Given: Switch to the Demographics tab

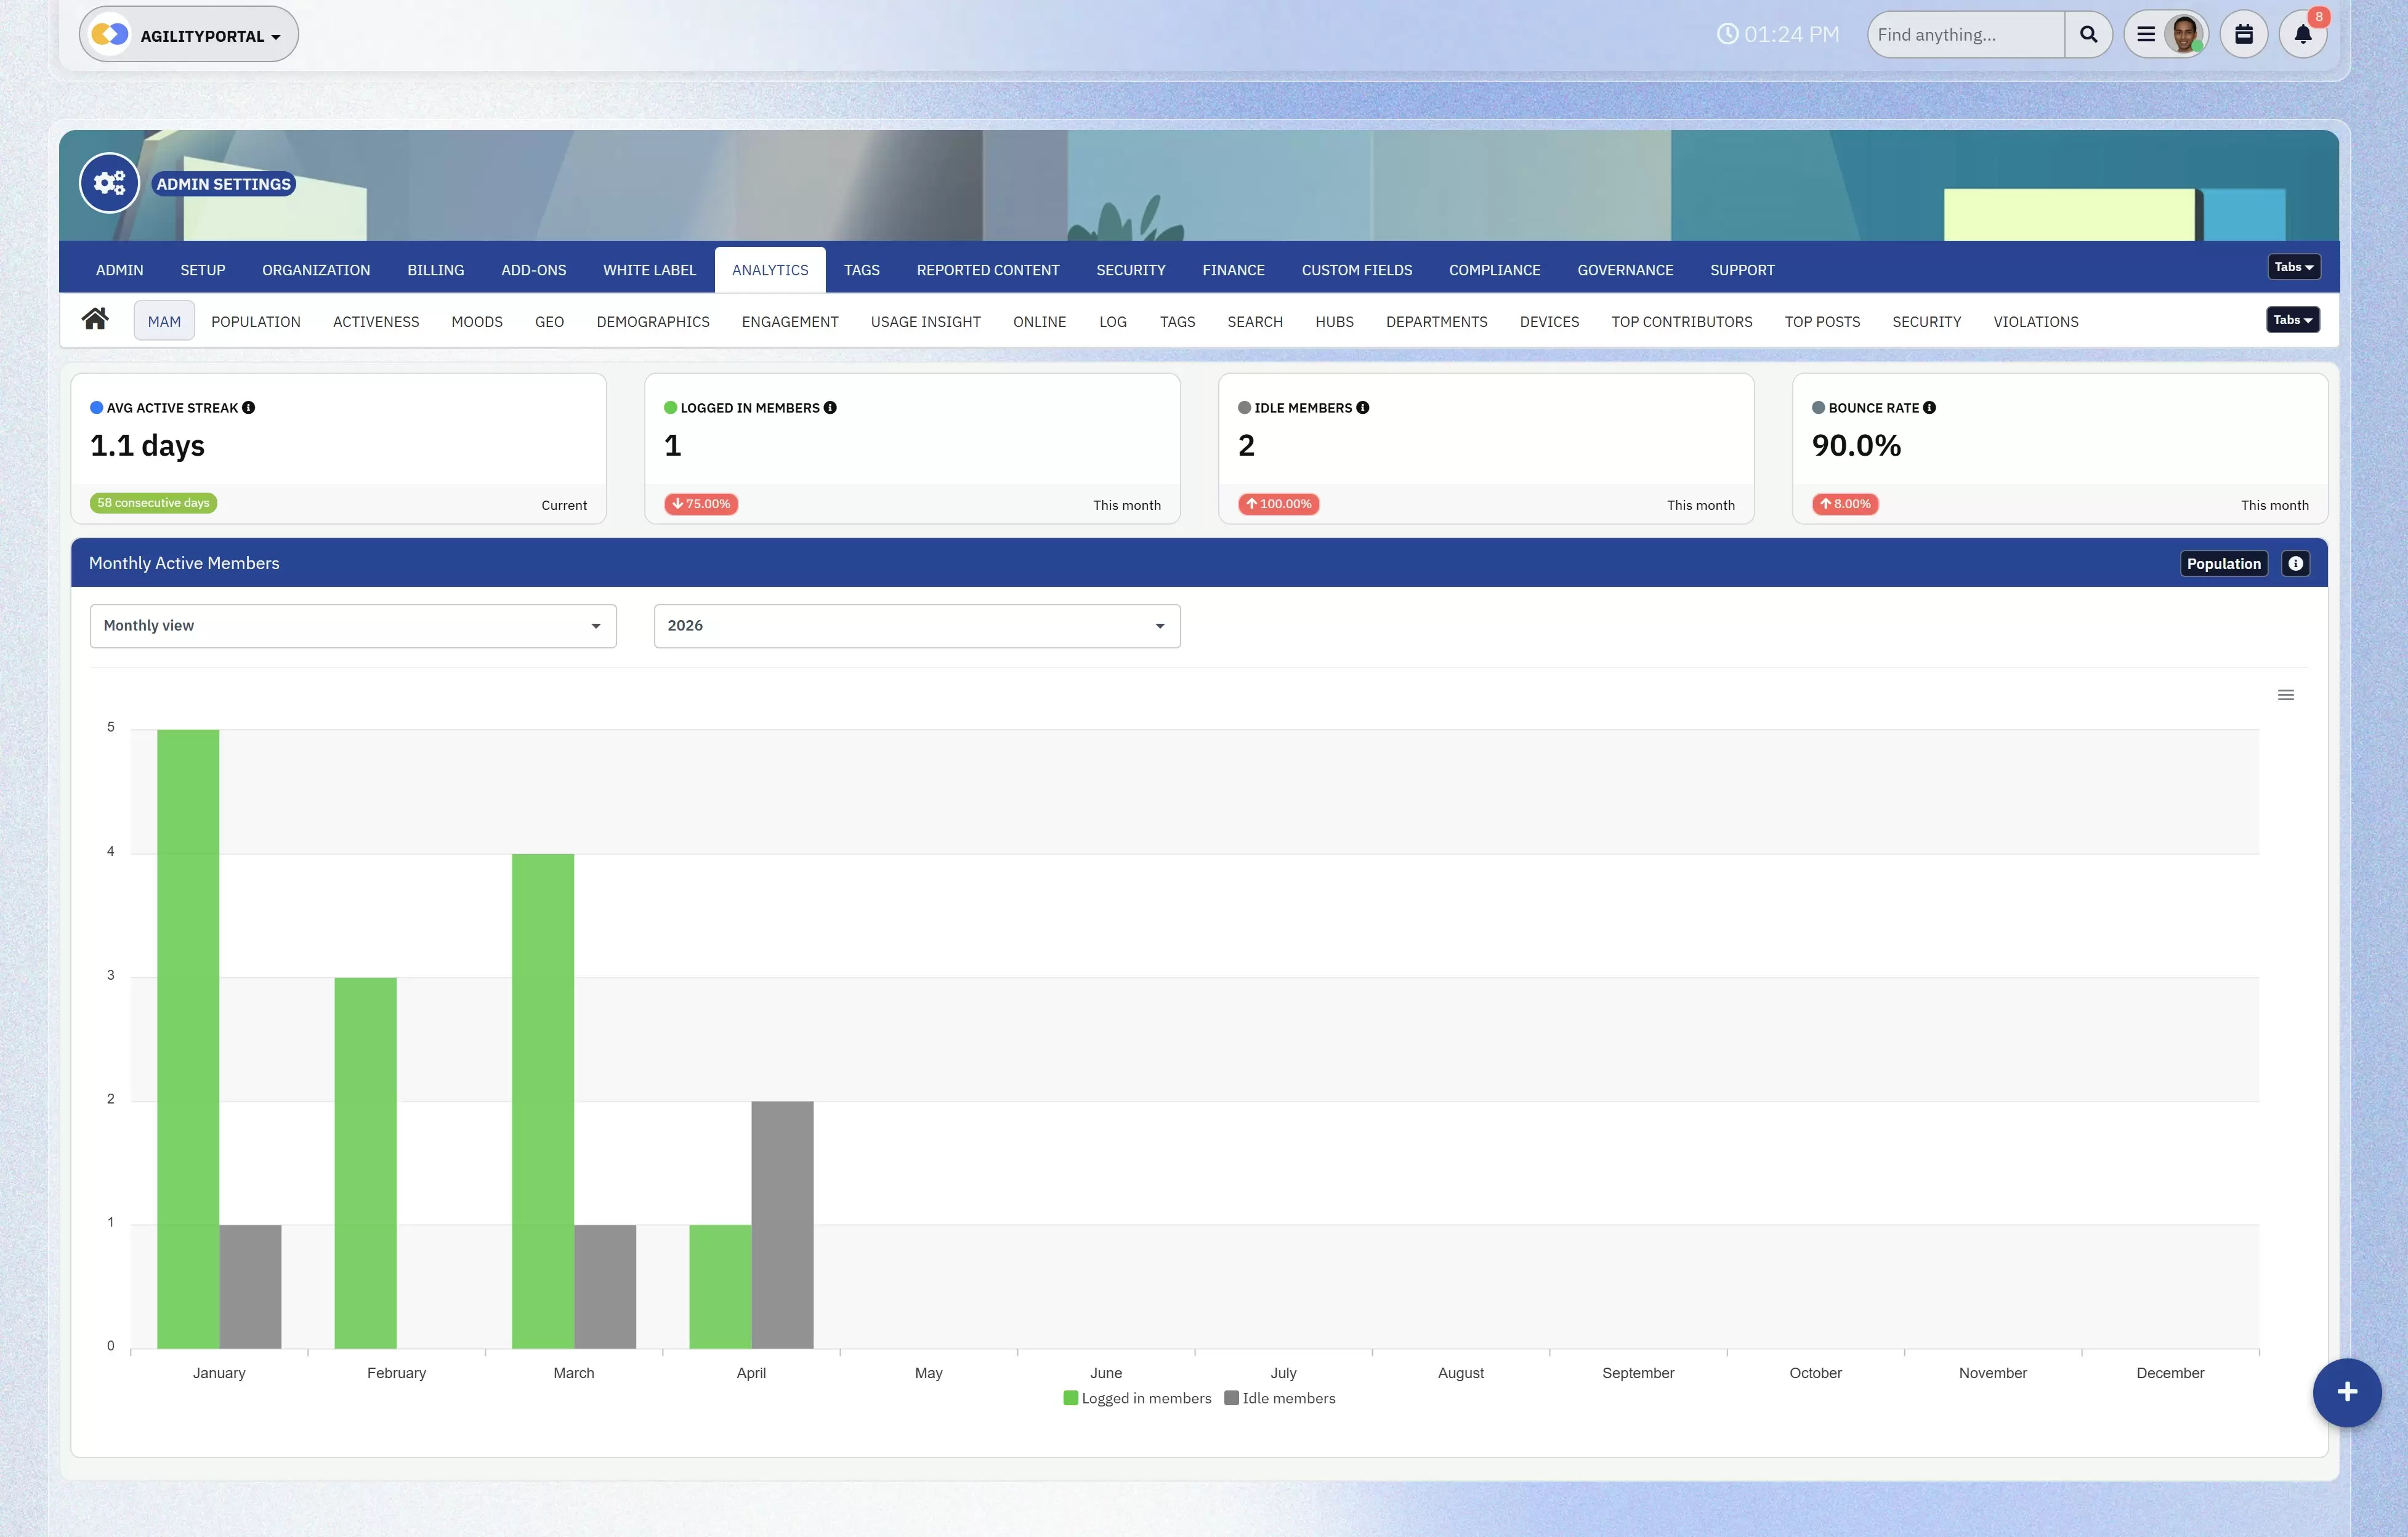Looking at the screenshot, I should click(652, 321).
